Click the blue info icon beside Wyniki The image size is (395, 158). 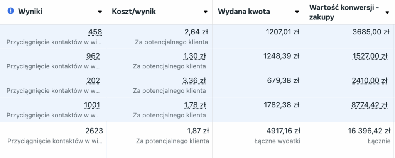tap(10, 11)
